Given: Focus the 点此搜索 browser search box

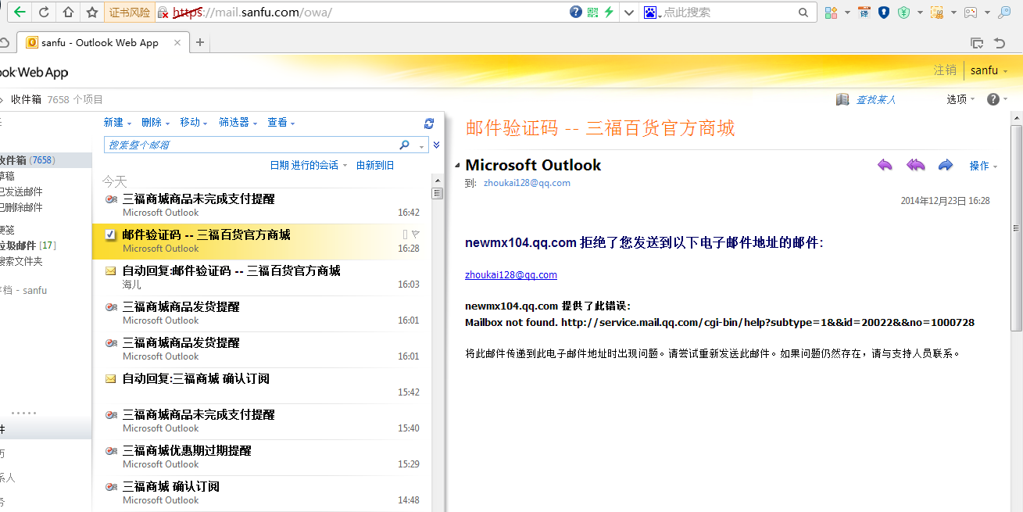Looking at the screenshot, I should [x=727, y=13].
